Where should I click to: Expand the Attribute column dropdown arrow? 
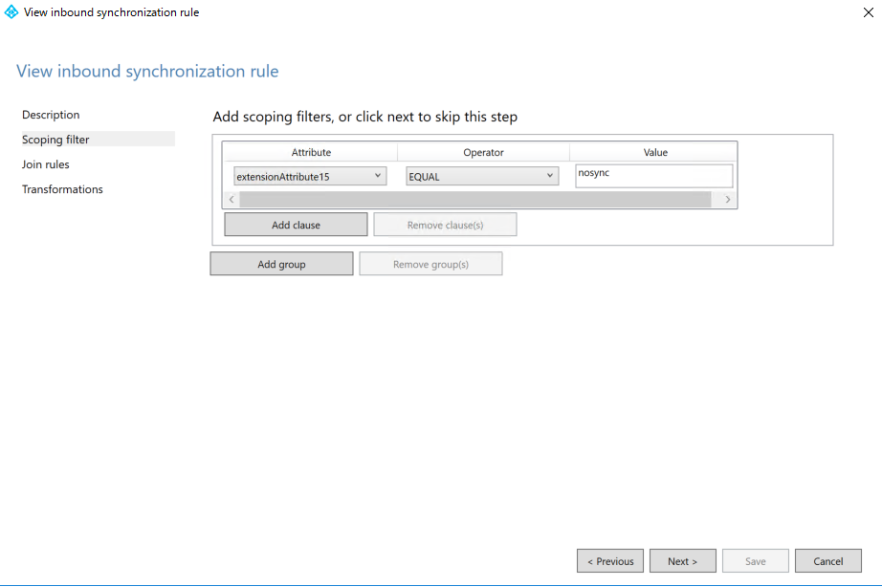click(378, 175)
